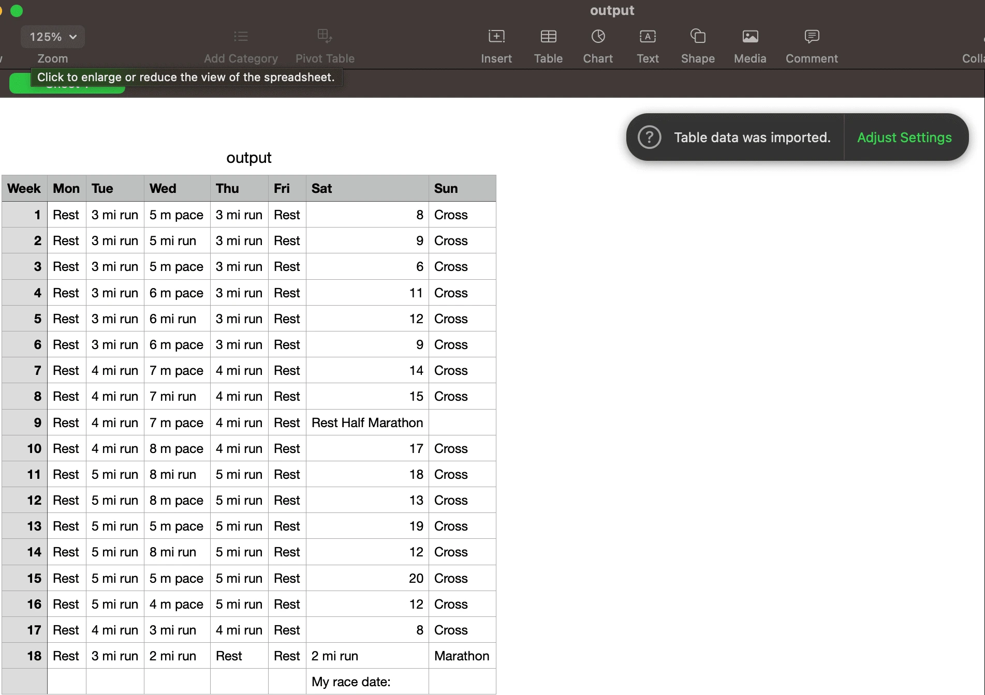Select the Fri column header
Viewport: 985px width, 695px height.
287,188
